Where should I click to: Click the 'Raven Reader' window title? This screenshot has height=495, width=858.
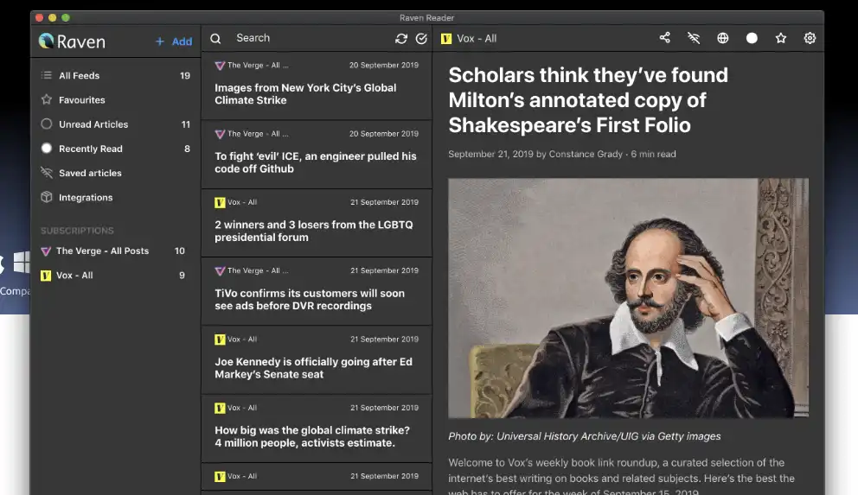pos(426,17)
